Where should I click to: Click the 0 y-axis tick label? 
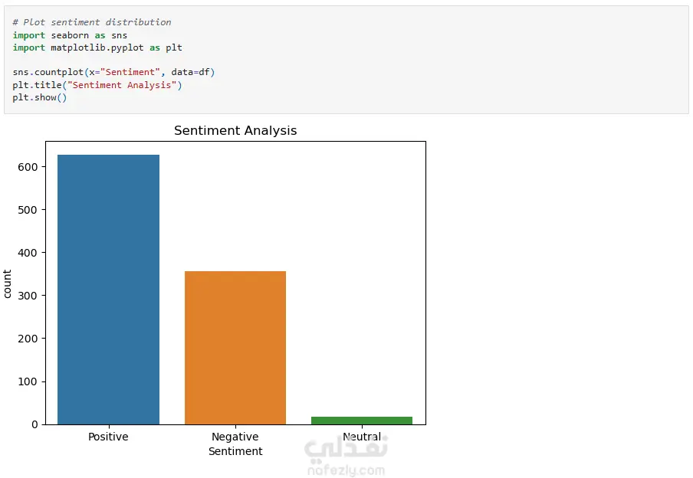[36, 424]
